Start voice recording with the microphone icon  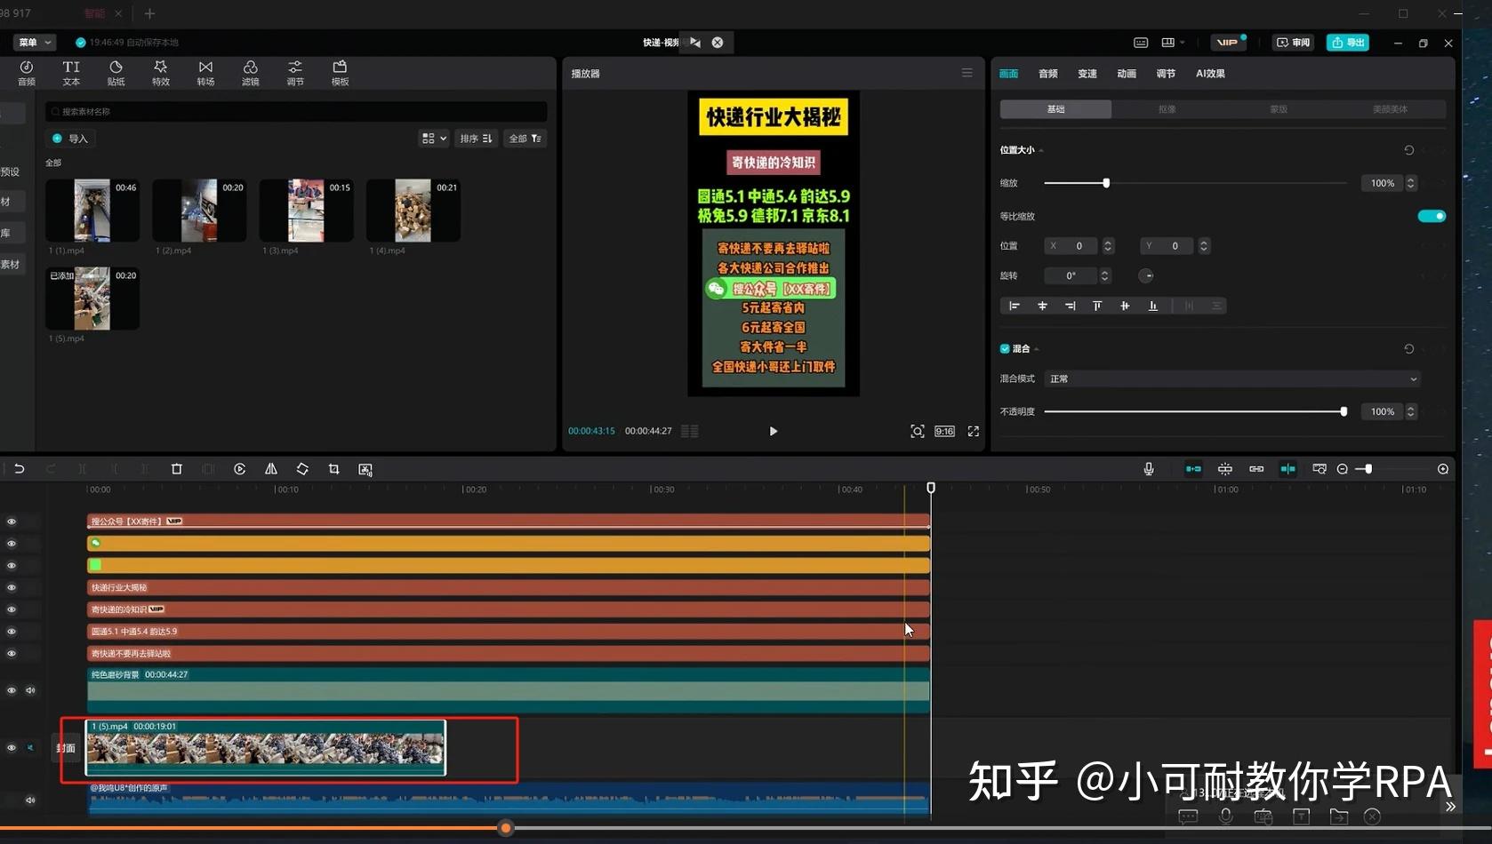1149,469
